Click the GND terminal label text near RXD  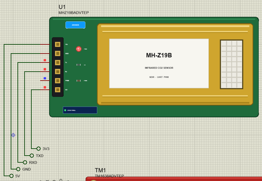[27, 169]
